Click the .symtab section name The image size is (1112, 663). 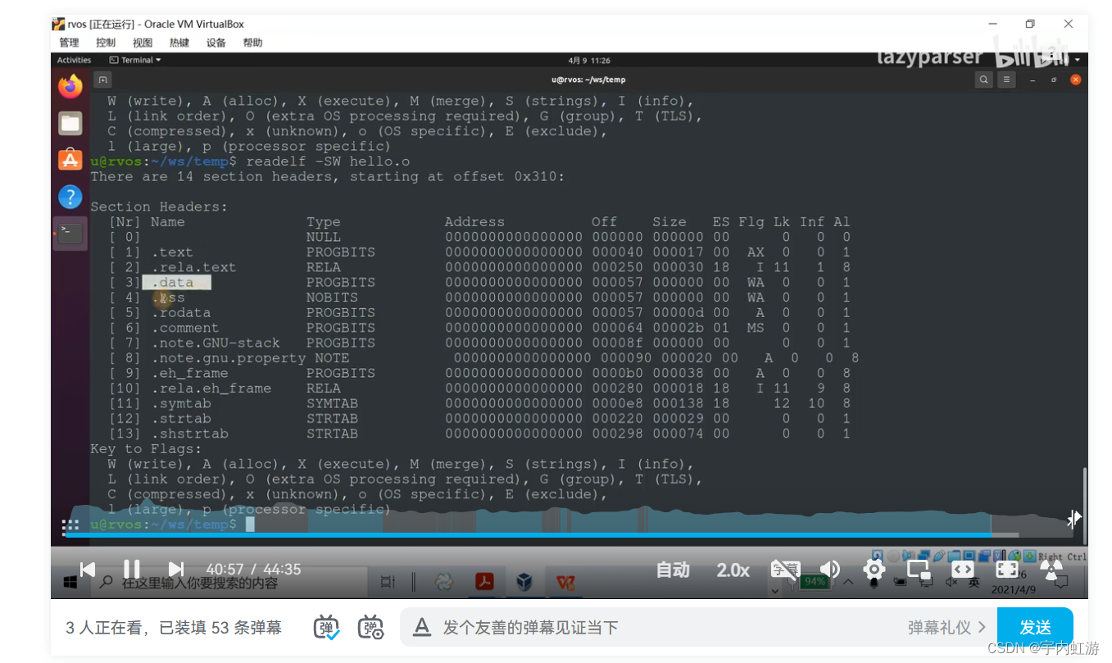(x=181, y=403)
